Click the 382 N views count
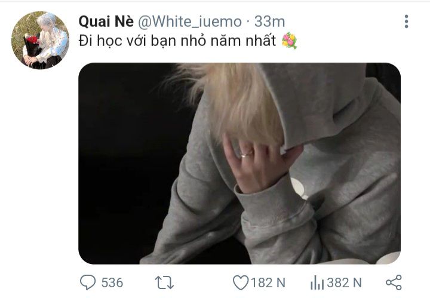 345,282
